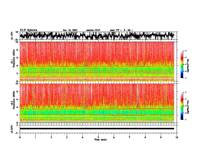Image resolution: width=199 pixels, height=154 pixels.
Task: Click the ch.1 spectrogram panel
Action: 97,61
